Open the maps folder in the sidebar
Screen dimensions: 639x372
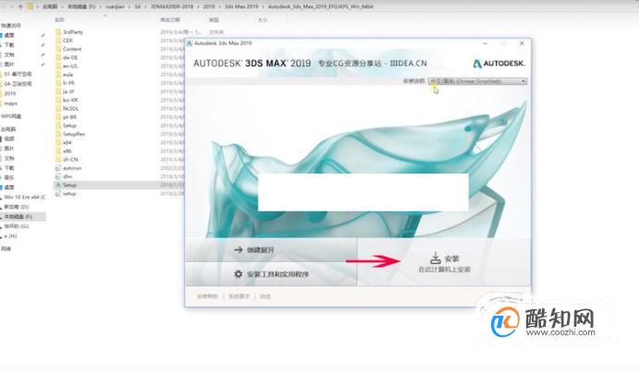(x=11, y=103)
